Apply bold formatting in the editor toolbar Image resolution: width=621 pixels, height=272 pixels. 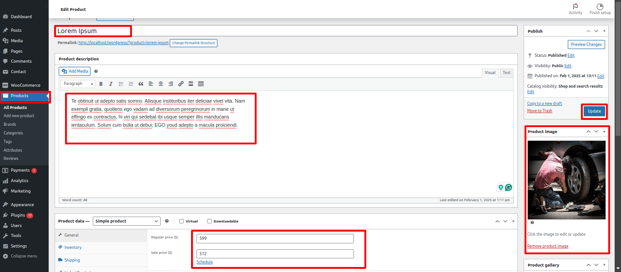(101, 84)
